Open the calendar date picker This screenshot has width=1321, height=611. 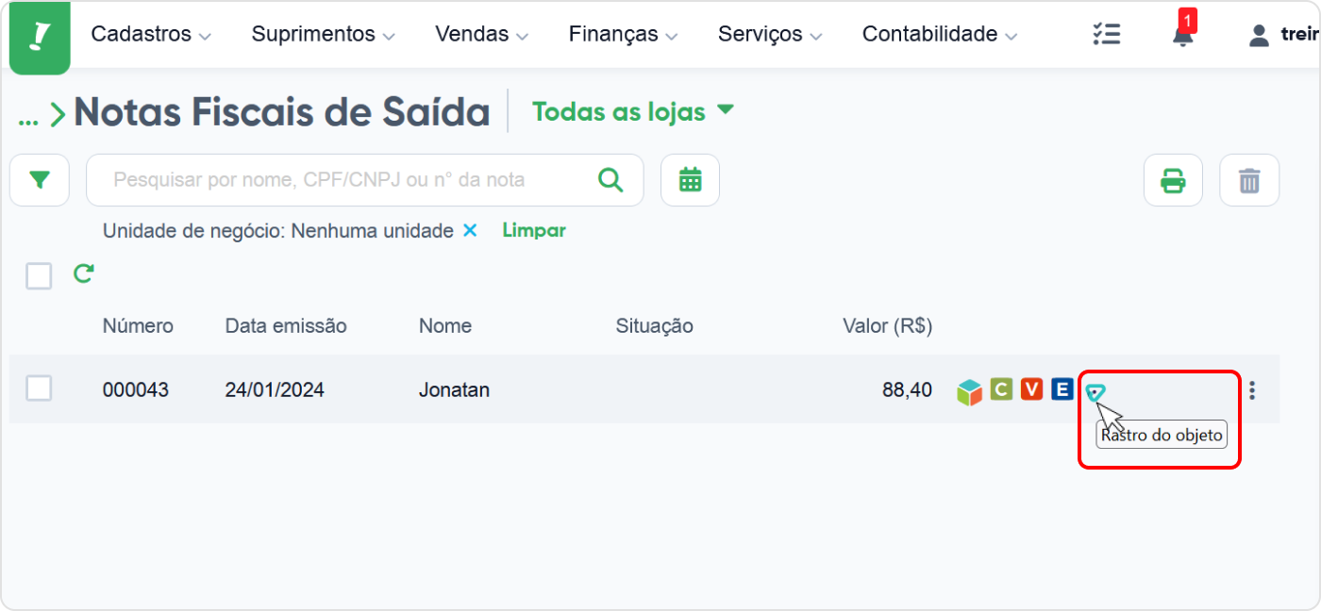tap(690, 180)
